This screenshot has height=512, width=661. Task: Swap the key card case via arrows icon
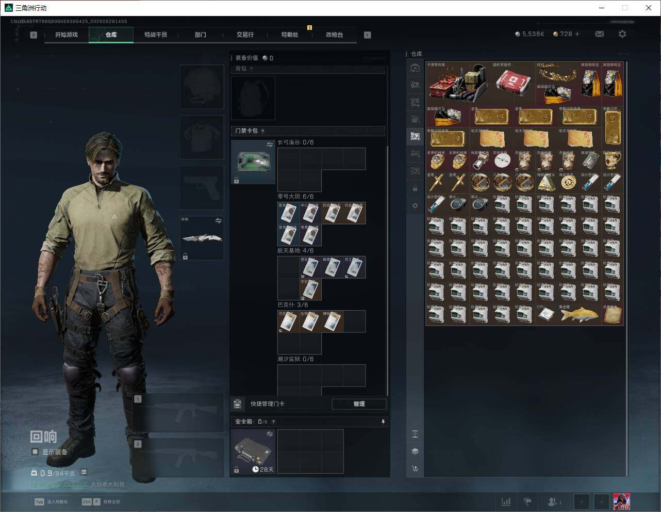269,145
